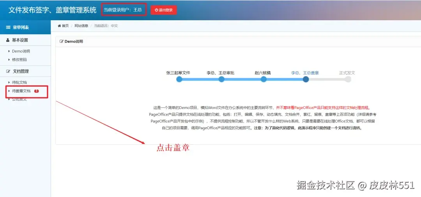Click the 赵六核稿 step label
This screenshot has width=421, height=197.
[x=263, y=73]
